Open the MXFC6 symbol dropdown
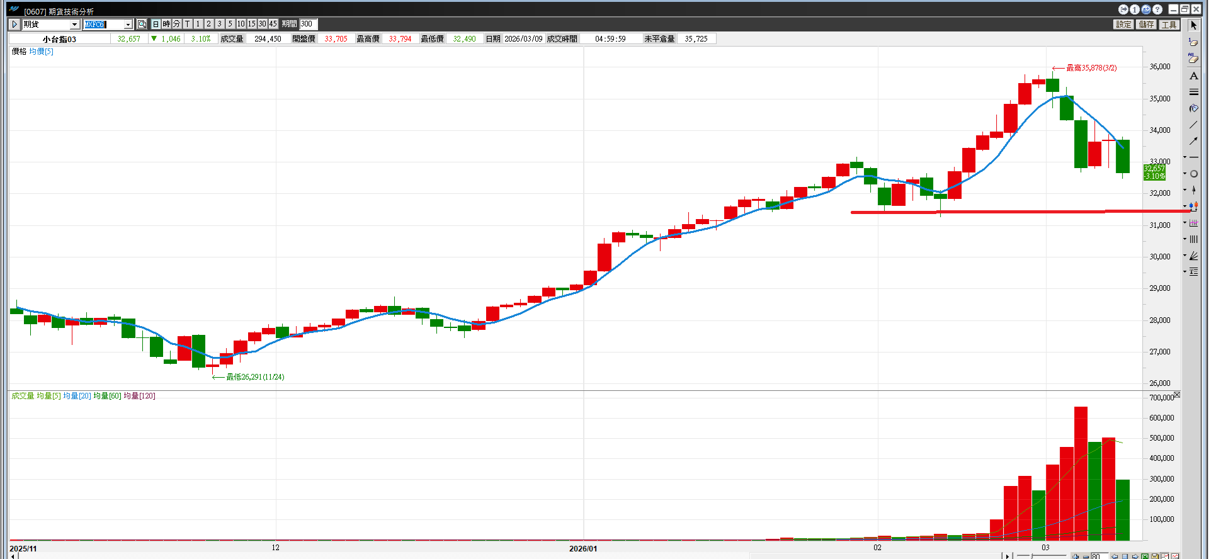The height and width of the screenshot is (559, 1209). 128,24
